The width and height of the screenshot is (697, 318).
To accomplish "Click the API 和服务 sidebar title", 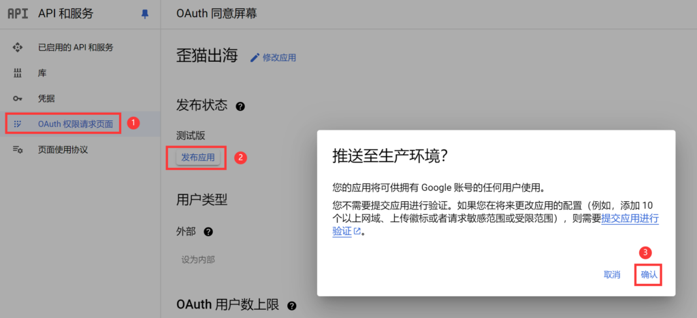I will tap(66, 14).
